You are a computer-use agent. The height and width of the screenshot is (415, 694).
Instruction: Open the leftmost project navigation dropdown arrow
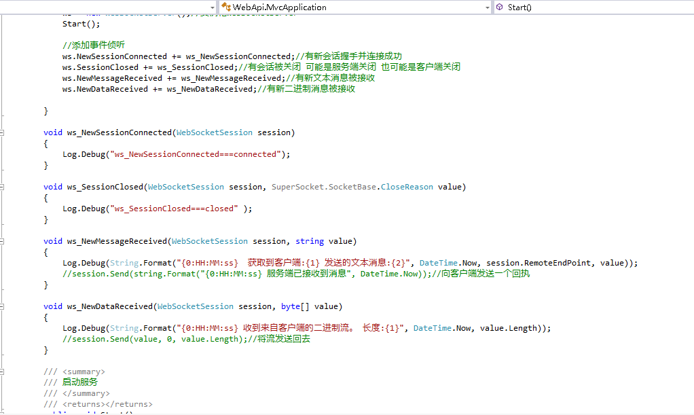[x=212, y=7]
